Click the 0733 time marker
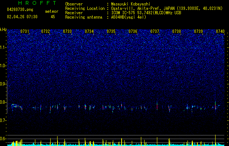 pos(67,31)
